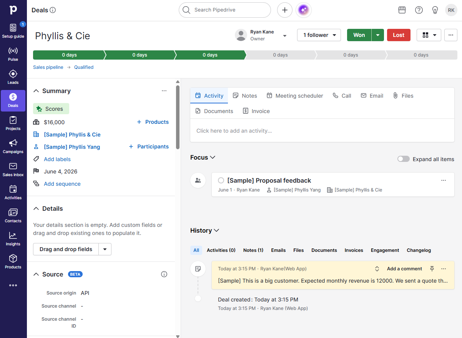Toggle Expand all items switch

pos(404,159)
